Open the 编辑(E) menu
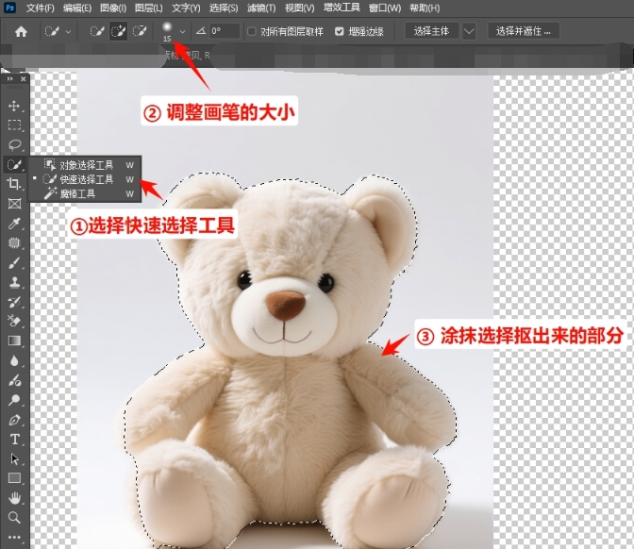Image resolution: width=634 pixels, height=549 pixels. click(x=77, y=8)
